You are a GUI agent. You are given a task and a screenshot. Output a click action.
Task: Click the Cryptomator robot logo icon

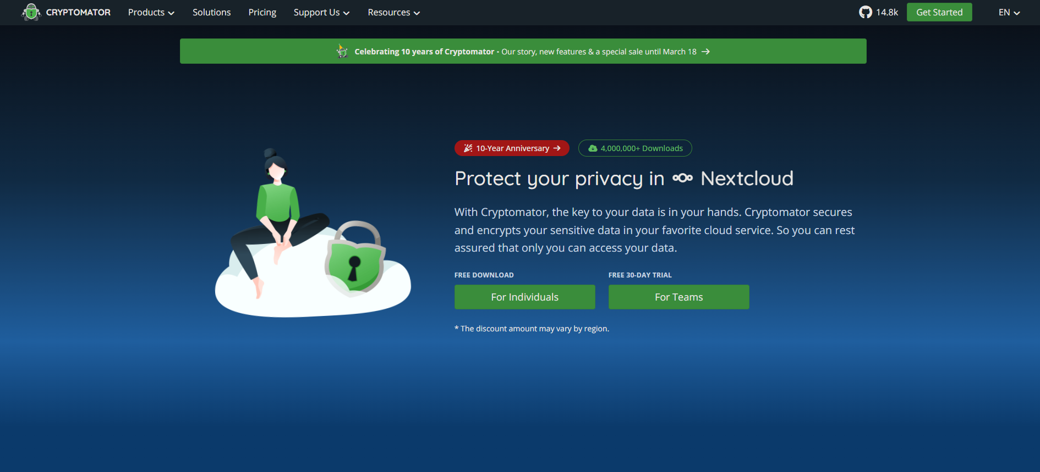pyautogui.click(x=31, y=12)
